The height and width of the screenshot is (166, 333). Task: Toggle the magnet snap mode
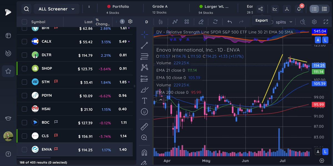(144, 153)
